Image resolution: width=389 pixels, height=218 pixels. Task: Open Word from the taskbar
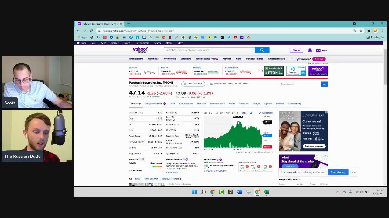pos(239,192)
